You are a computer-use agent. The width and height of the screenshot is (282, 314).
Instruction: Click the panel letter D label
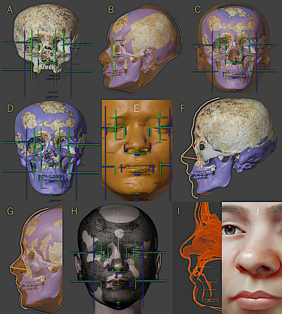coord(10,108)
